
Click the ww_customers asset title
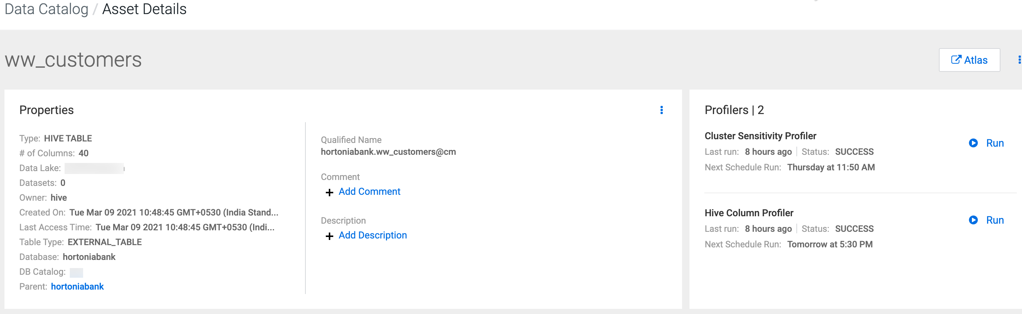point(73,60)
